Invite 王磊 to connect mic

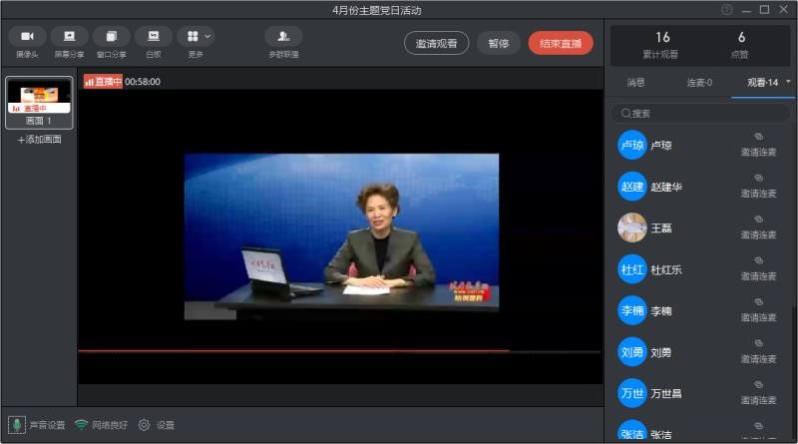(758, 228)
